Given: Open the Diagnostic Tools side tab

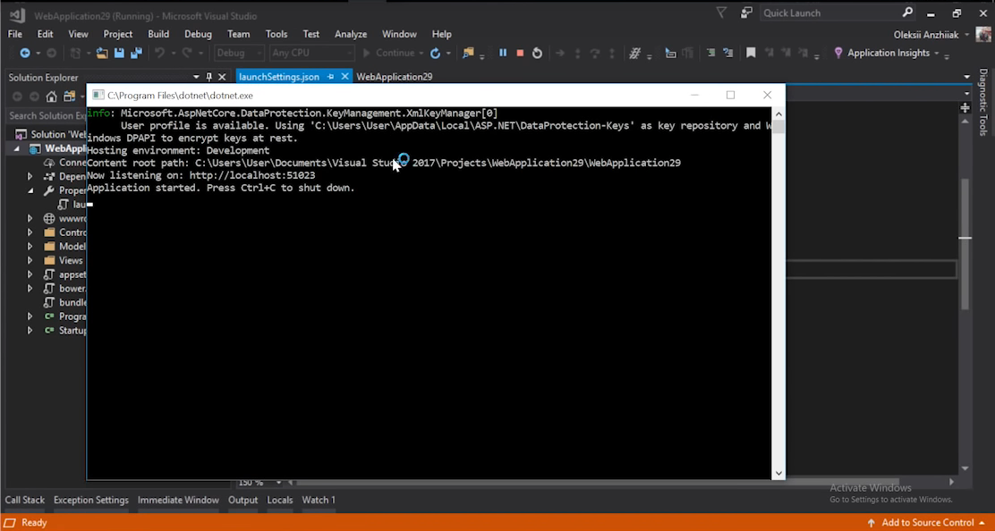Looking at the screenshot, I should (x=983, y=103).
